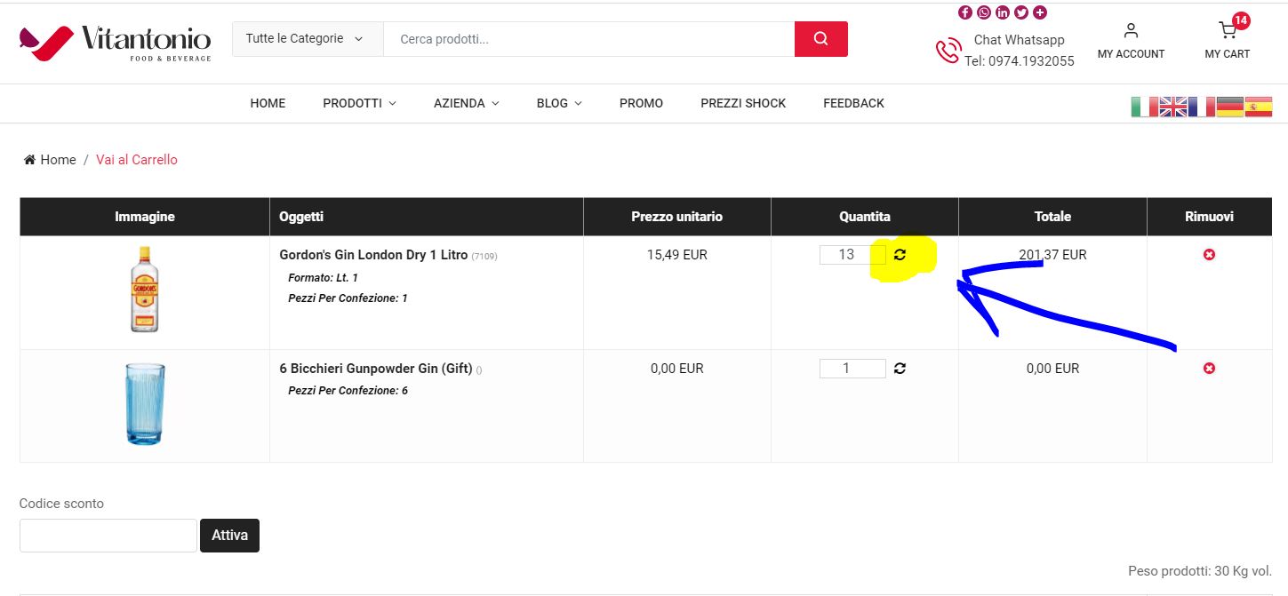Click the My Account label

point(1131,54)
